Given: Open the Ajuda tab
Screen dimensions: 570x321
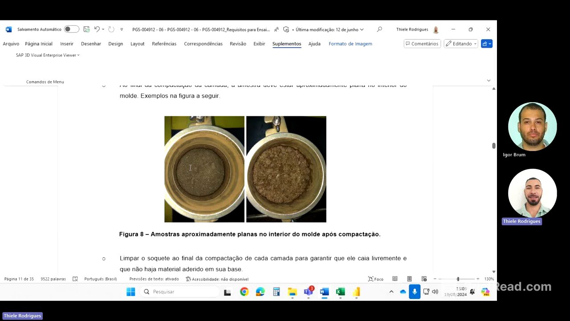Looking at the screenshot, I should pyautogui.click(x=314, y=44).
